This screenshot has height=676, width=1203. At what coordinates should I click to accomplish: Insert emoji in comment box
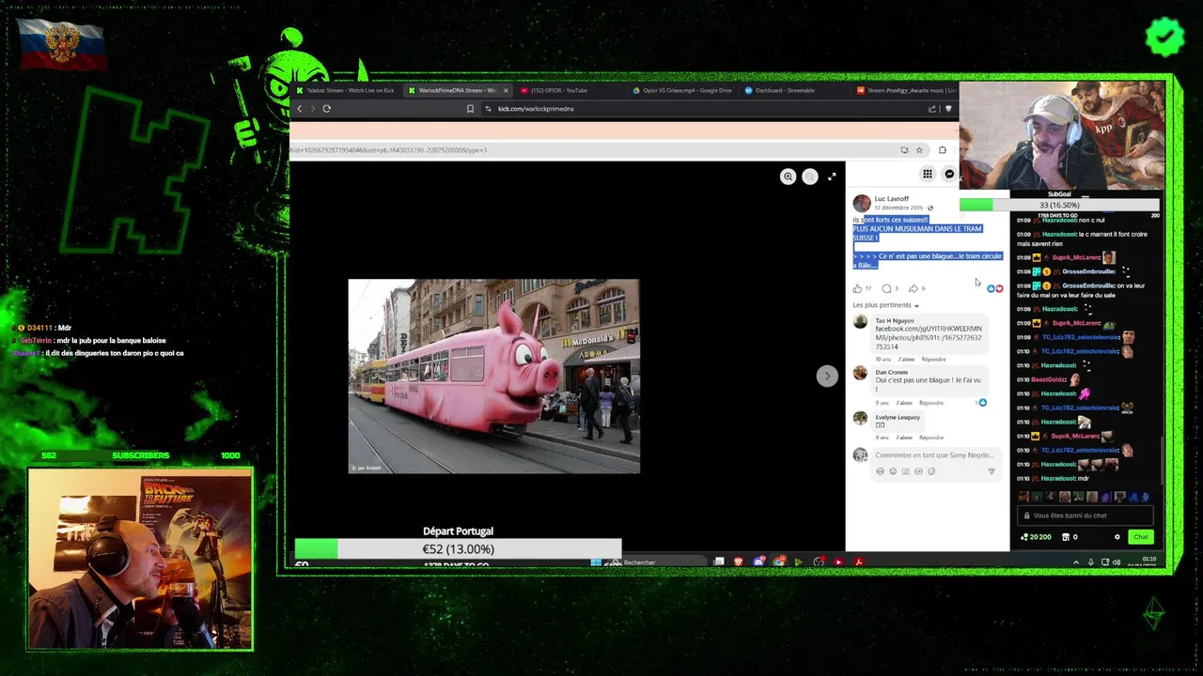point(893,471)
